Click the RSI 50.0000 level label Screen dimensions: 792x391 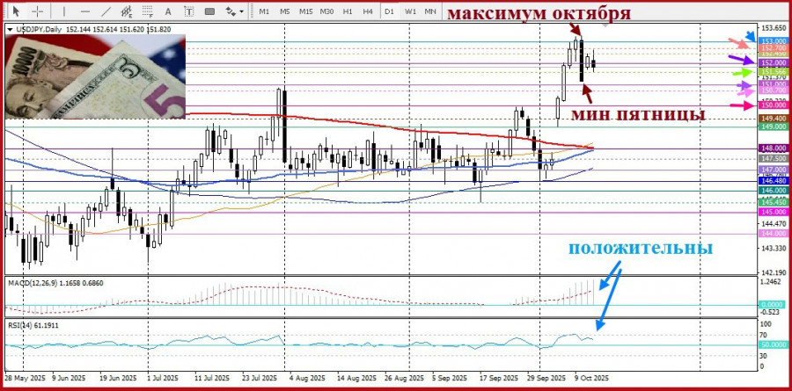774,344
